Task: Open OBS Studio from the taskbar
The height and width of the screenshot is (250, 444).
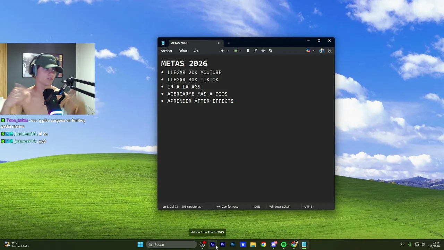Action: click(x=202, y=244)
